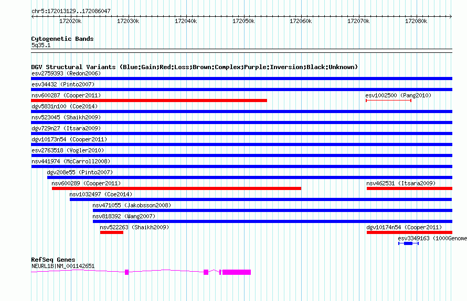Click the RefSeq Genes track title
The height and width of the screenshot is (301, 467).
coord(53,260)
